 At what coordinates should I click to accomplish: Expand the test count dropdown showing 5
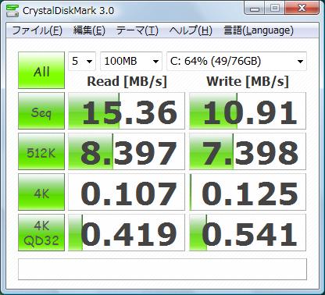(82, 61)
